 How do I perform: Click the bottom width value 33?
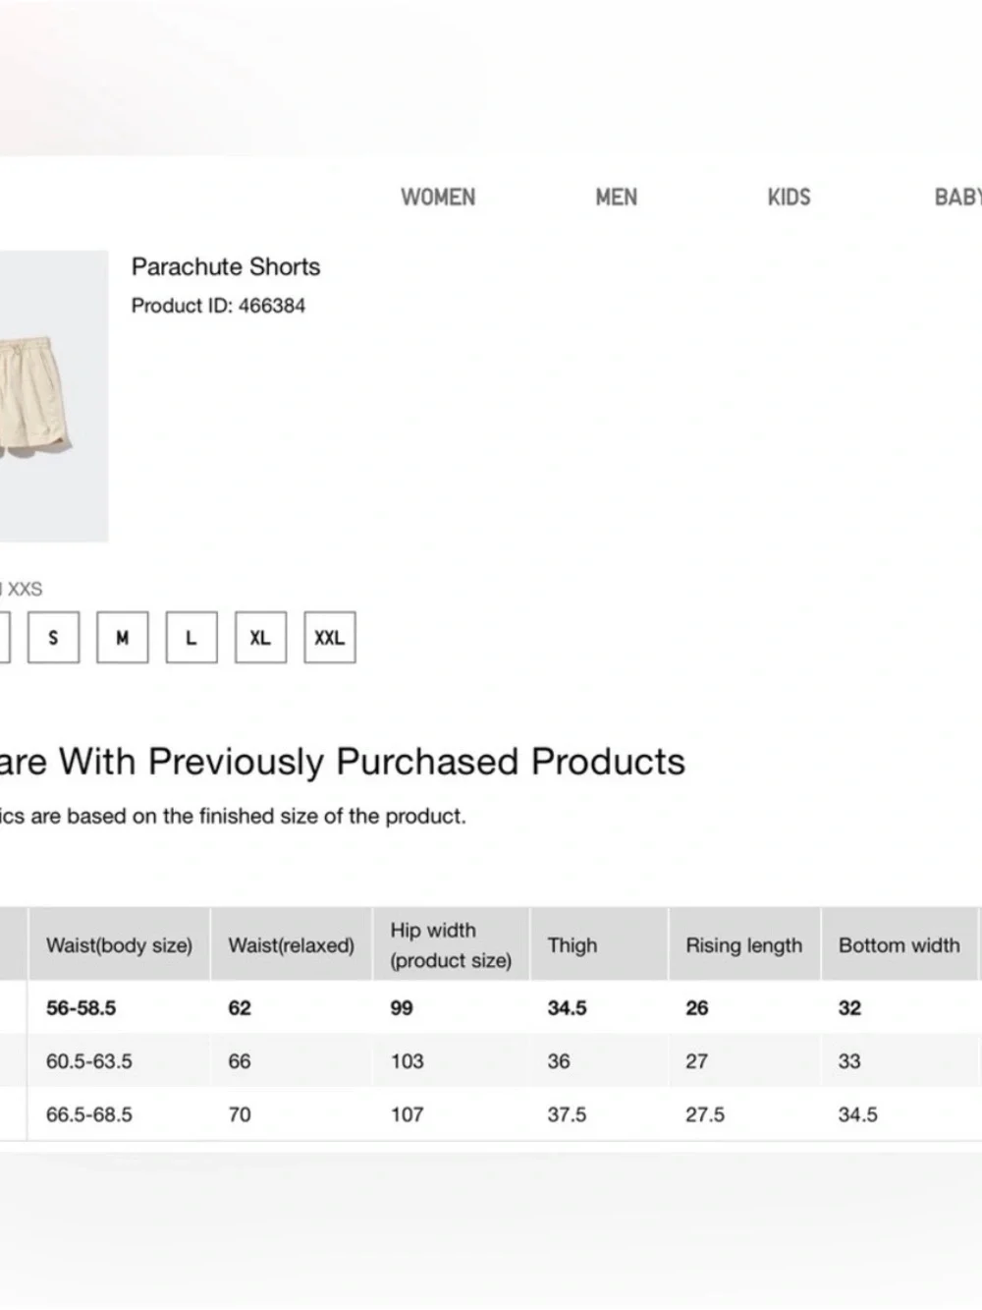[x=849, y=1061]
